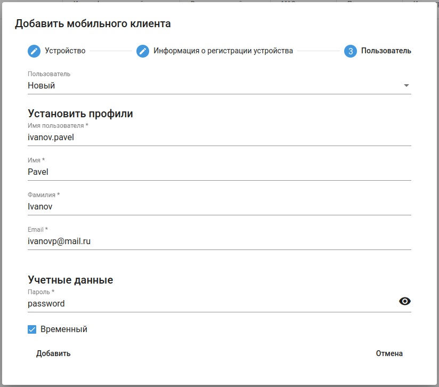
Task: Click the Временный checkbox label text
Action: [x=64, y=329]
